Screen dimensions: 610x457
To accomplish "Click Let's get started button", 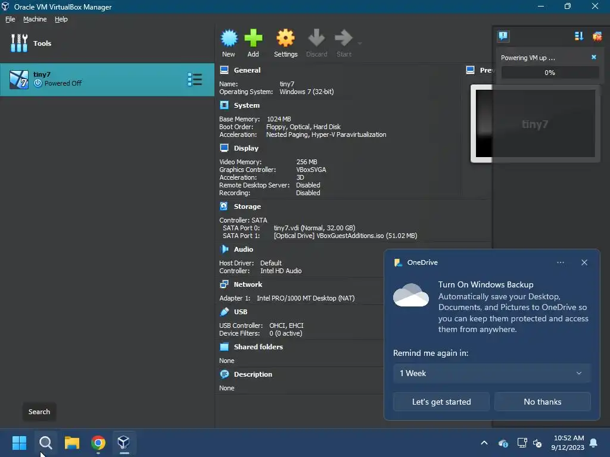I will (x=441, y=402).
